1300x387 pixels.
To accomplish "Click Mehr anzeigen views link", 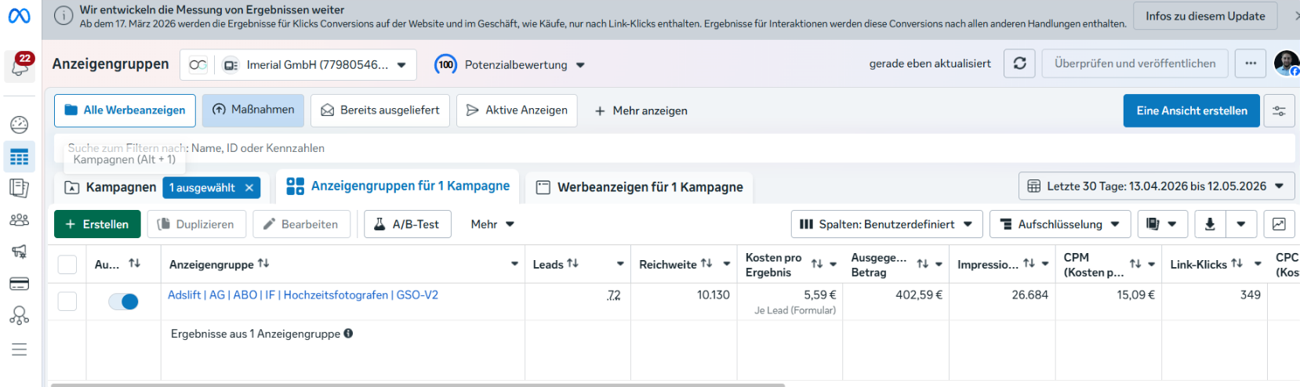I will tap(641, 110).
